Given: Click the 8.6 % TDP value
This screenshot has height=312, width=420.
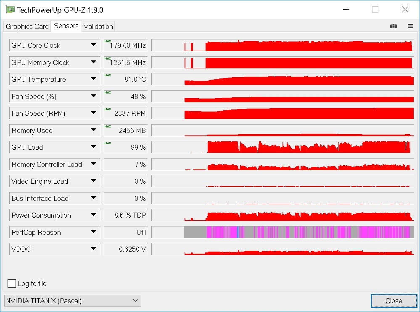Looking at the screenshot, I should (x=126, y=215).
